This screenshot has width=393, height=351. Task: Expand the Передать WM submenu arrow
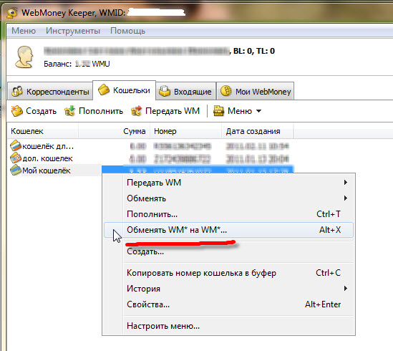point(346,183)
